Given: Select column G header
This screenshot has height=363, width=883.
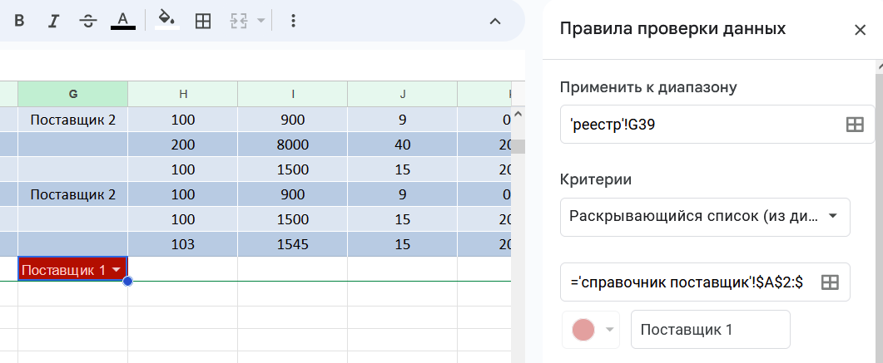Looking at the screenshot, I should 72,94.
